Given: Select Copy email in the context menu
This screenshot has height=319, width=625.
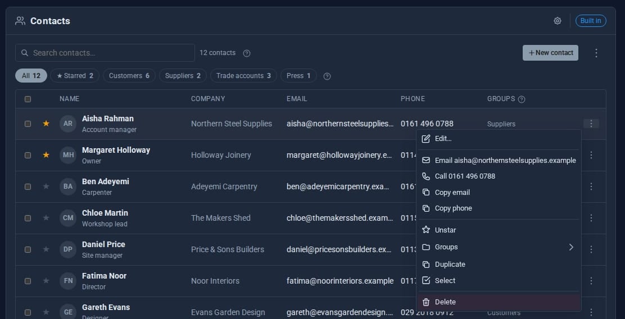Looking at the screenshot, I should click(x=499, y=193).
